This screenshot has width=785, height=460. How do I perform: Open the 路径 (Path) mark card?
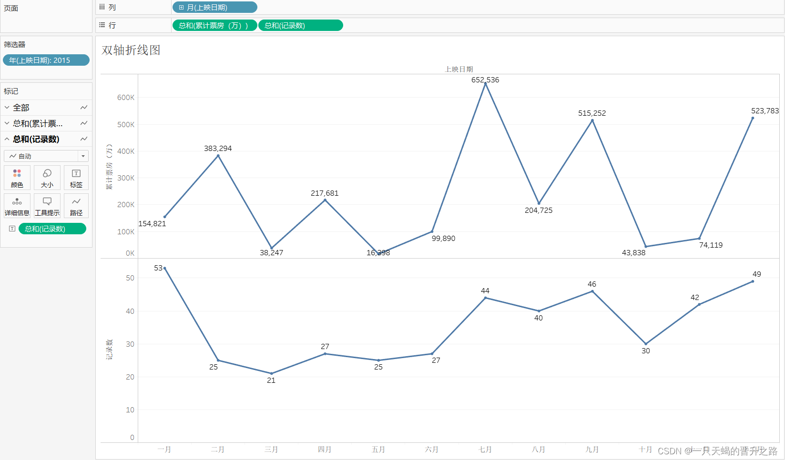[76, 206]
